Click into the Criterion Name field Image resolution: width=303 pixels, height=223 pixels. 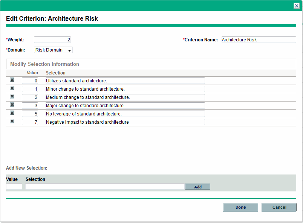[x=259, y=40]
